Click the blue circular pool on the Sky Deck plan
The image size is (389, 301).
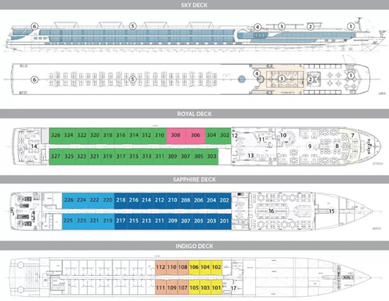[x=242, y=79]
